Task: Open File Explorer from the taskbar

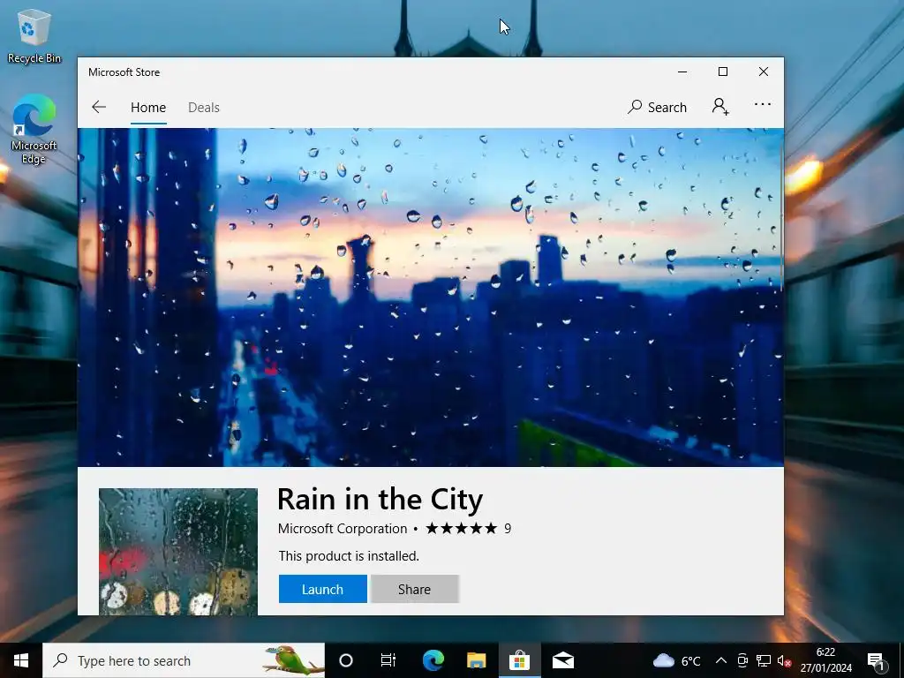Action: [x=476, y=660]
